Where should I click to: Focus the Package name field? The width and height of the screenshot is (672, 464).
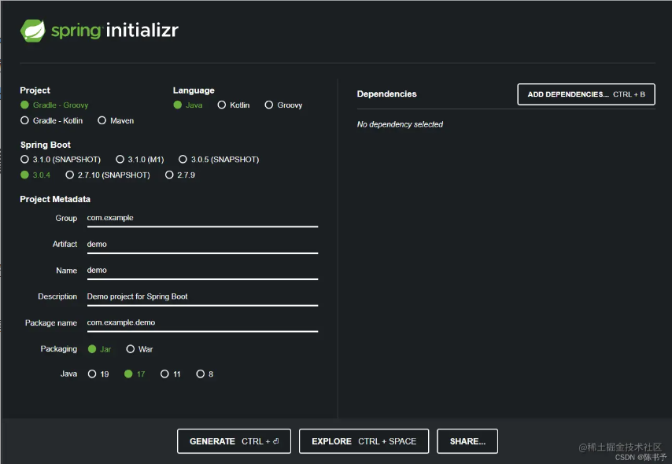202,322
